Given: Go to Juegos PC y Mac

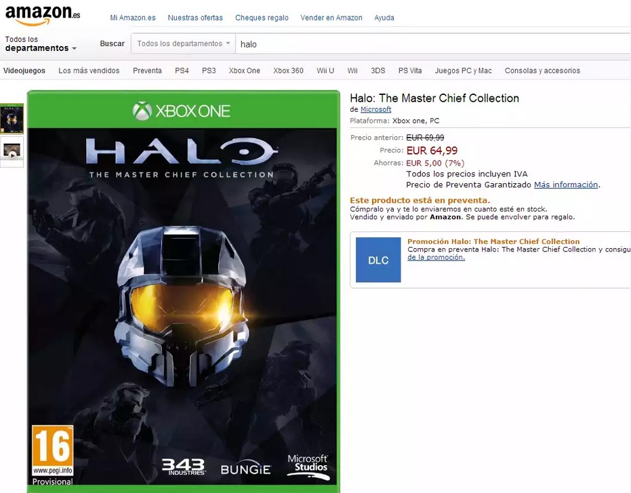Looking at the screenshot, I should pos(463,71).
